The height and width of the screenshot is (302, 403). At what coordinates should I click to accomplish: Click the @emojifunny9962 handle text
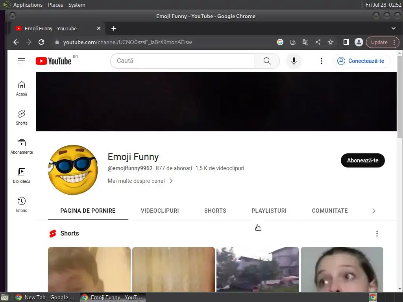(130, 168)
